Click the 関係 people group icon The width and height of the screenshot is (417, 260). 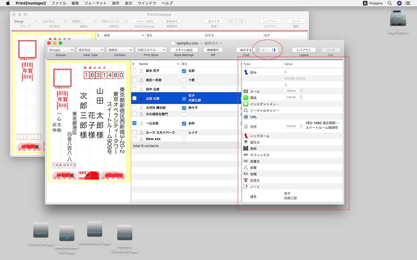coord(246,148)
